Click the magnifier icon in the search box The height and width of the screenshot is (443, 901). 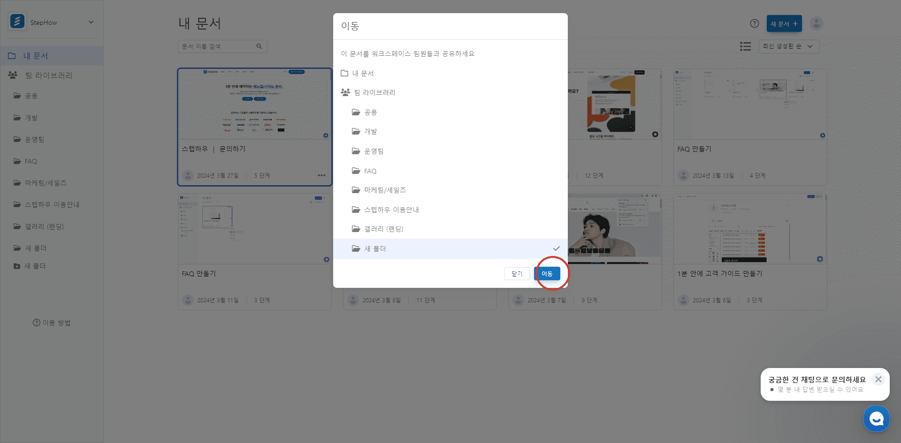pyautogui.click(x=259, y=46)
